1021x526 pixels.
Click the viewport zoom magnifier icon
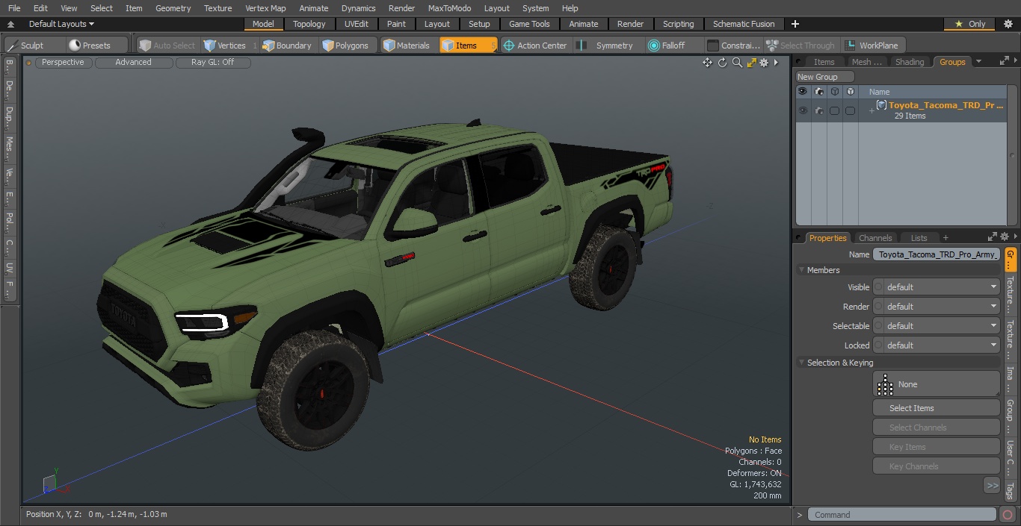737,63
